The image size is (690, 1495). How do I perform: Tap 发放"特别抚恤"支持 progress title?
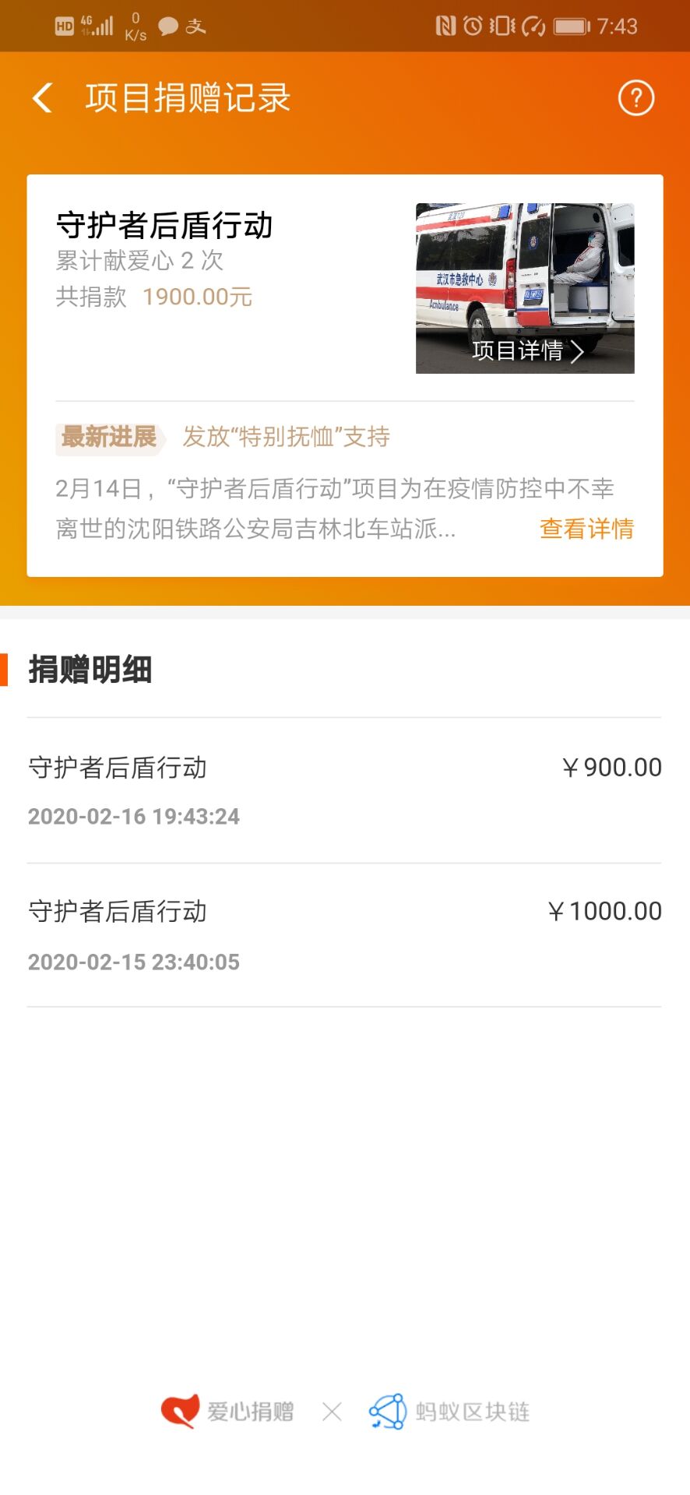287,437
